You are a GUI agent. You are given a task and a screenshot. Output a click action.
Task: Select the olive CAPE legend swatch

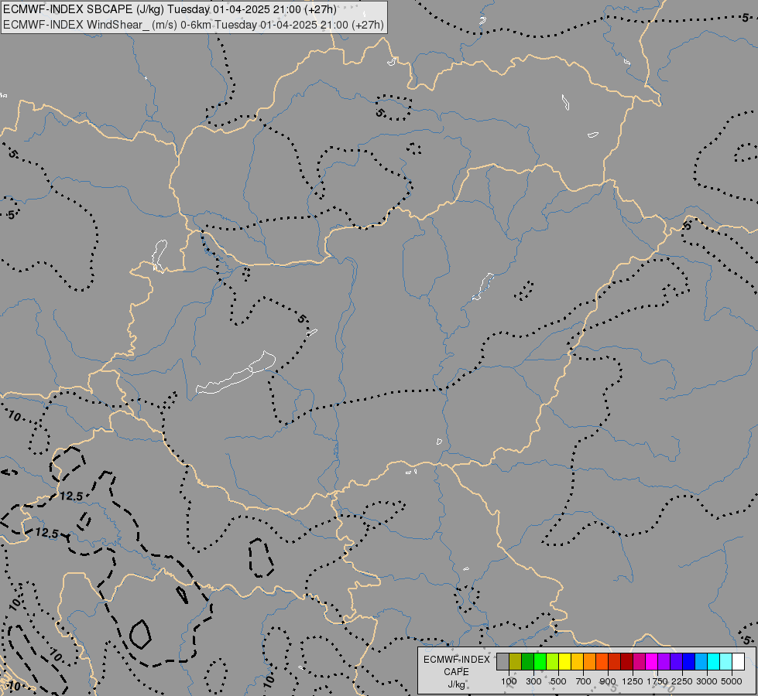pos(515,662)
